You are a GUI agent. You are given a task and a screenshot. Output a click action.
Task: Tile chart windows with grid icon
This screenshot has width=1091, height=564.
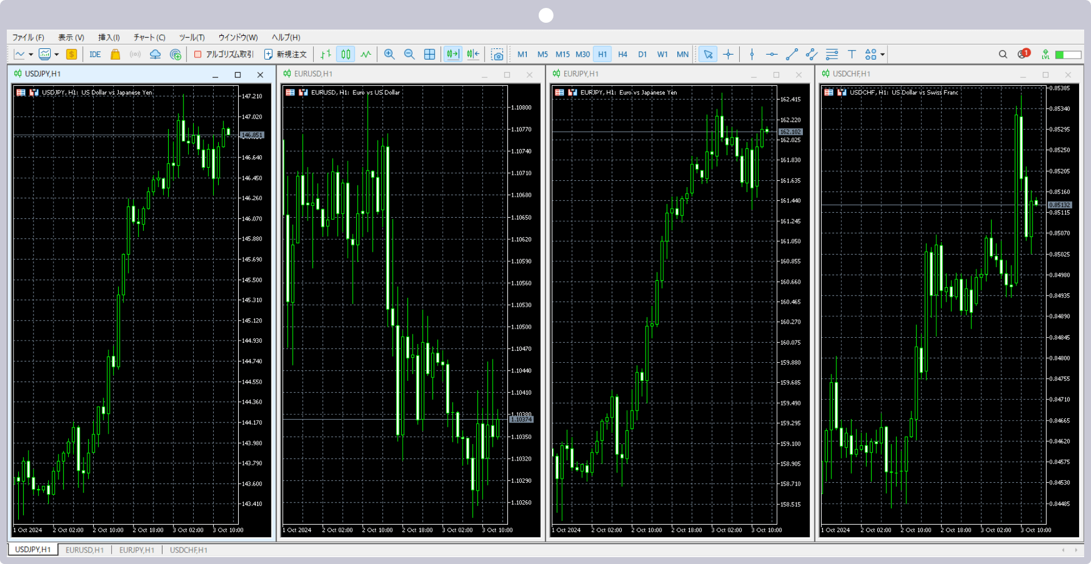click(x=430, y=55)
